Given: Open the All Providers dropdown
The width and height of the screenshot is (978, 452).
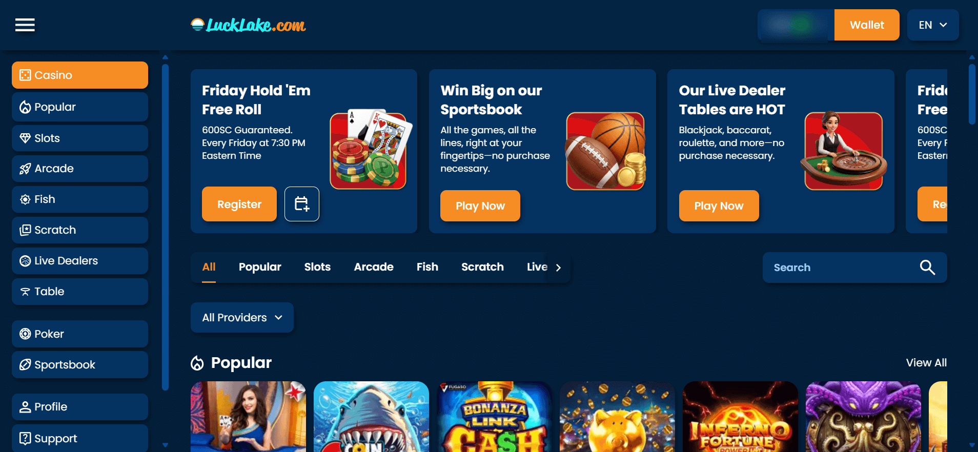Looking at the screenshot, I should tap(242, 317).
